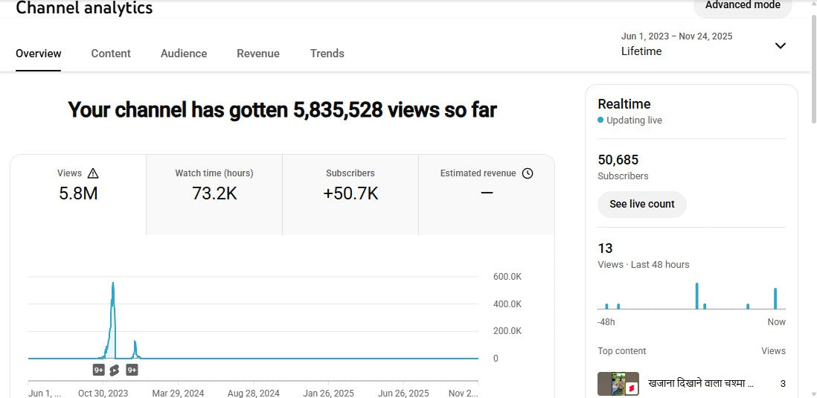Image resolution: width=817 pixels, height=398 pixels.
Task: Click the second 9+ marker under the chart
Action: pos(132,370)
